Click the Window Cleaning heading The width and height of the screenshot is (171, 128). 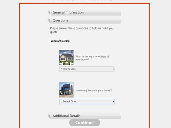tap(60, 41)
